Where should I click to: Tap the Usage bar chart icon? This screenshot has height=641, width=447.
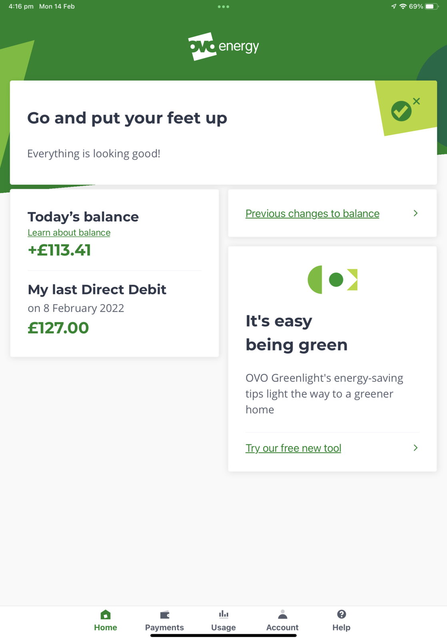click(x=223, y=614)
